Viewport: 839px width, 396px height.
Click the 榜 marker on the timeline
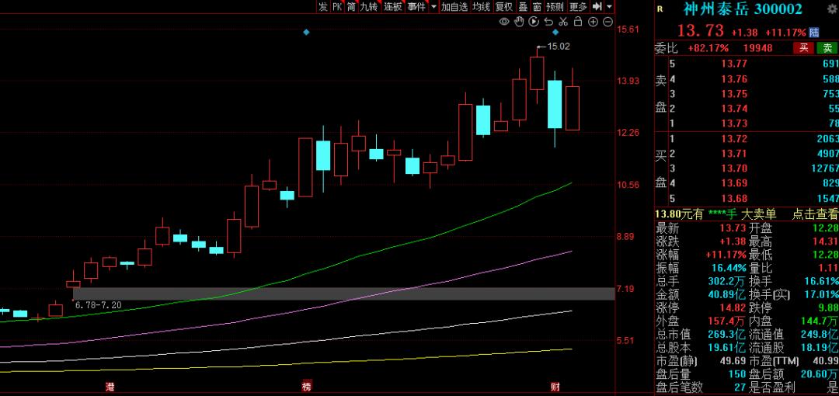coord(306,387)
